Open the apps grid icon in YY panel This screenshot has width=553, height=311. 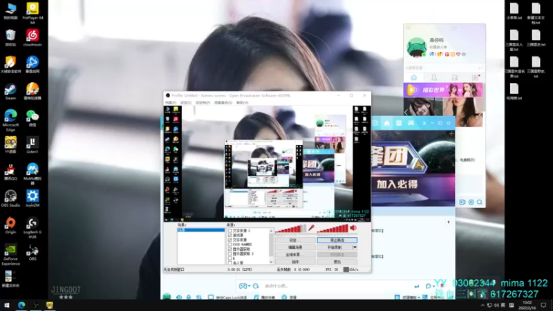[x=476, y=77]
